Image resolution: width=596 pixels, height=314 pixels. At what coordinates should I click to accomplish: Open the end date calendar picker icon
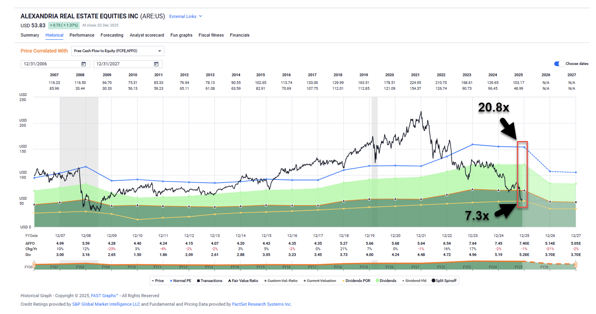click(x=156, y=64)
